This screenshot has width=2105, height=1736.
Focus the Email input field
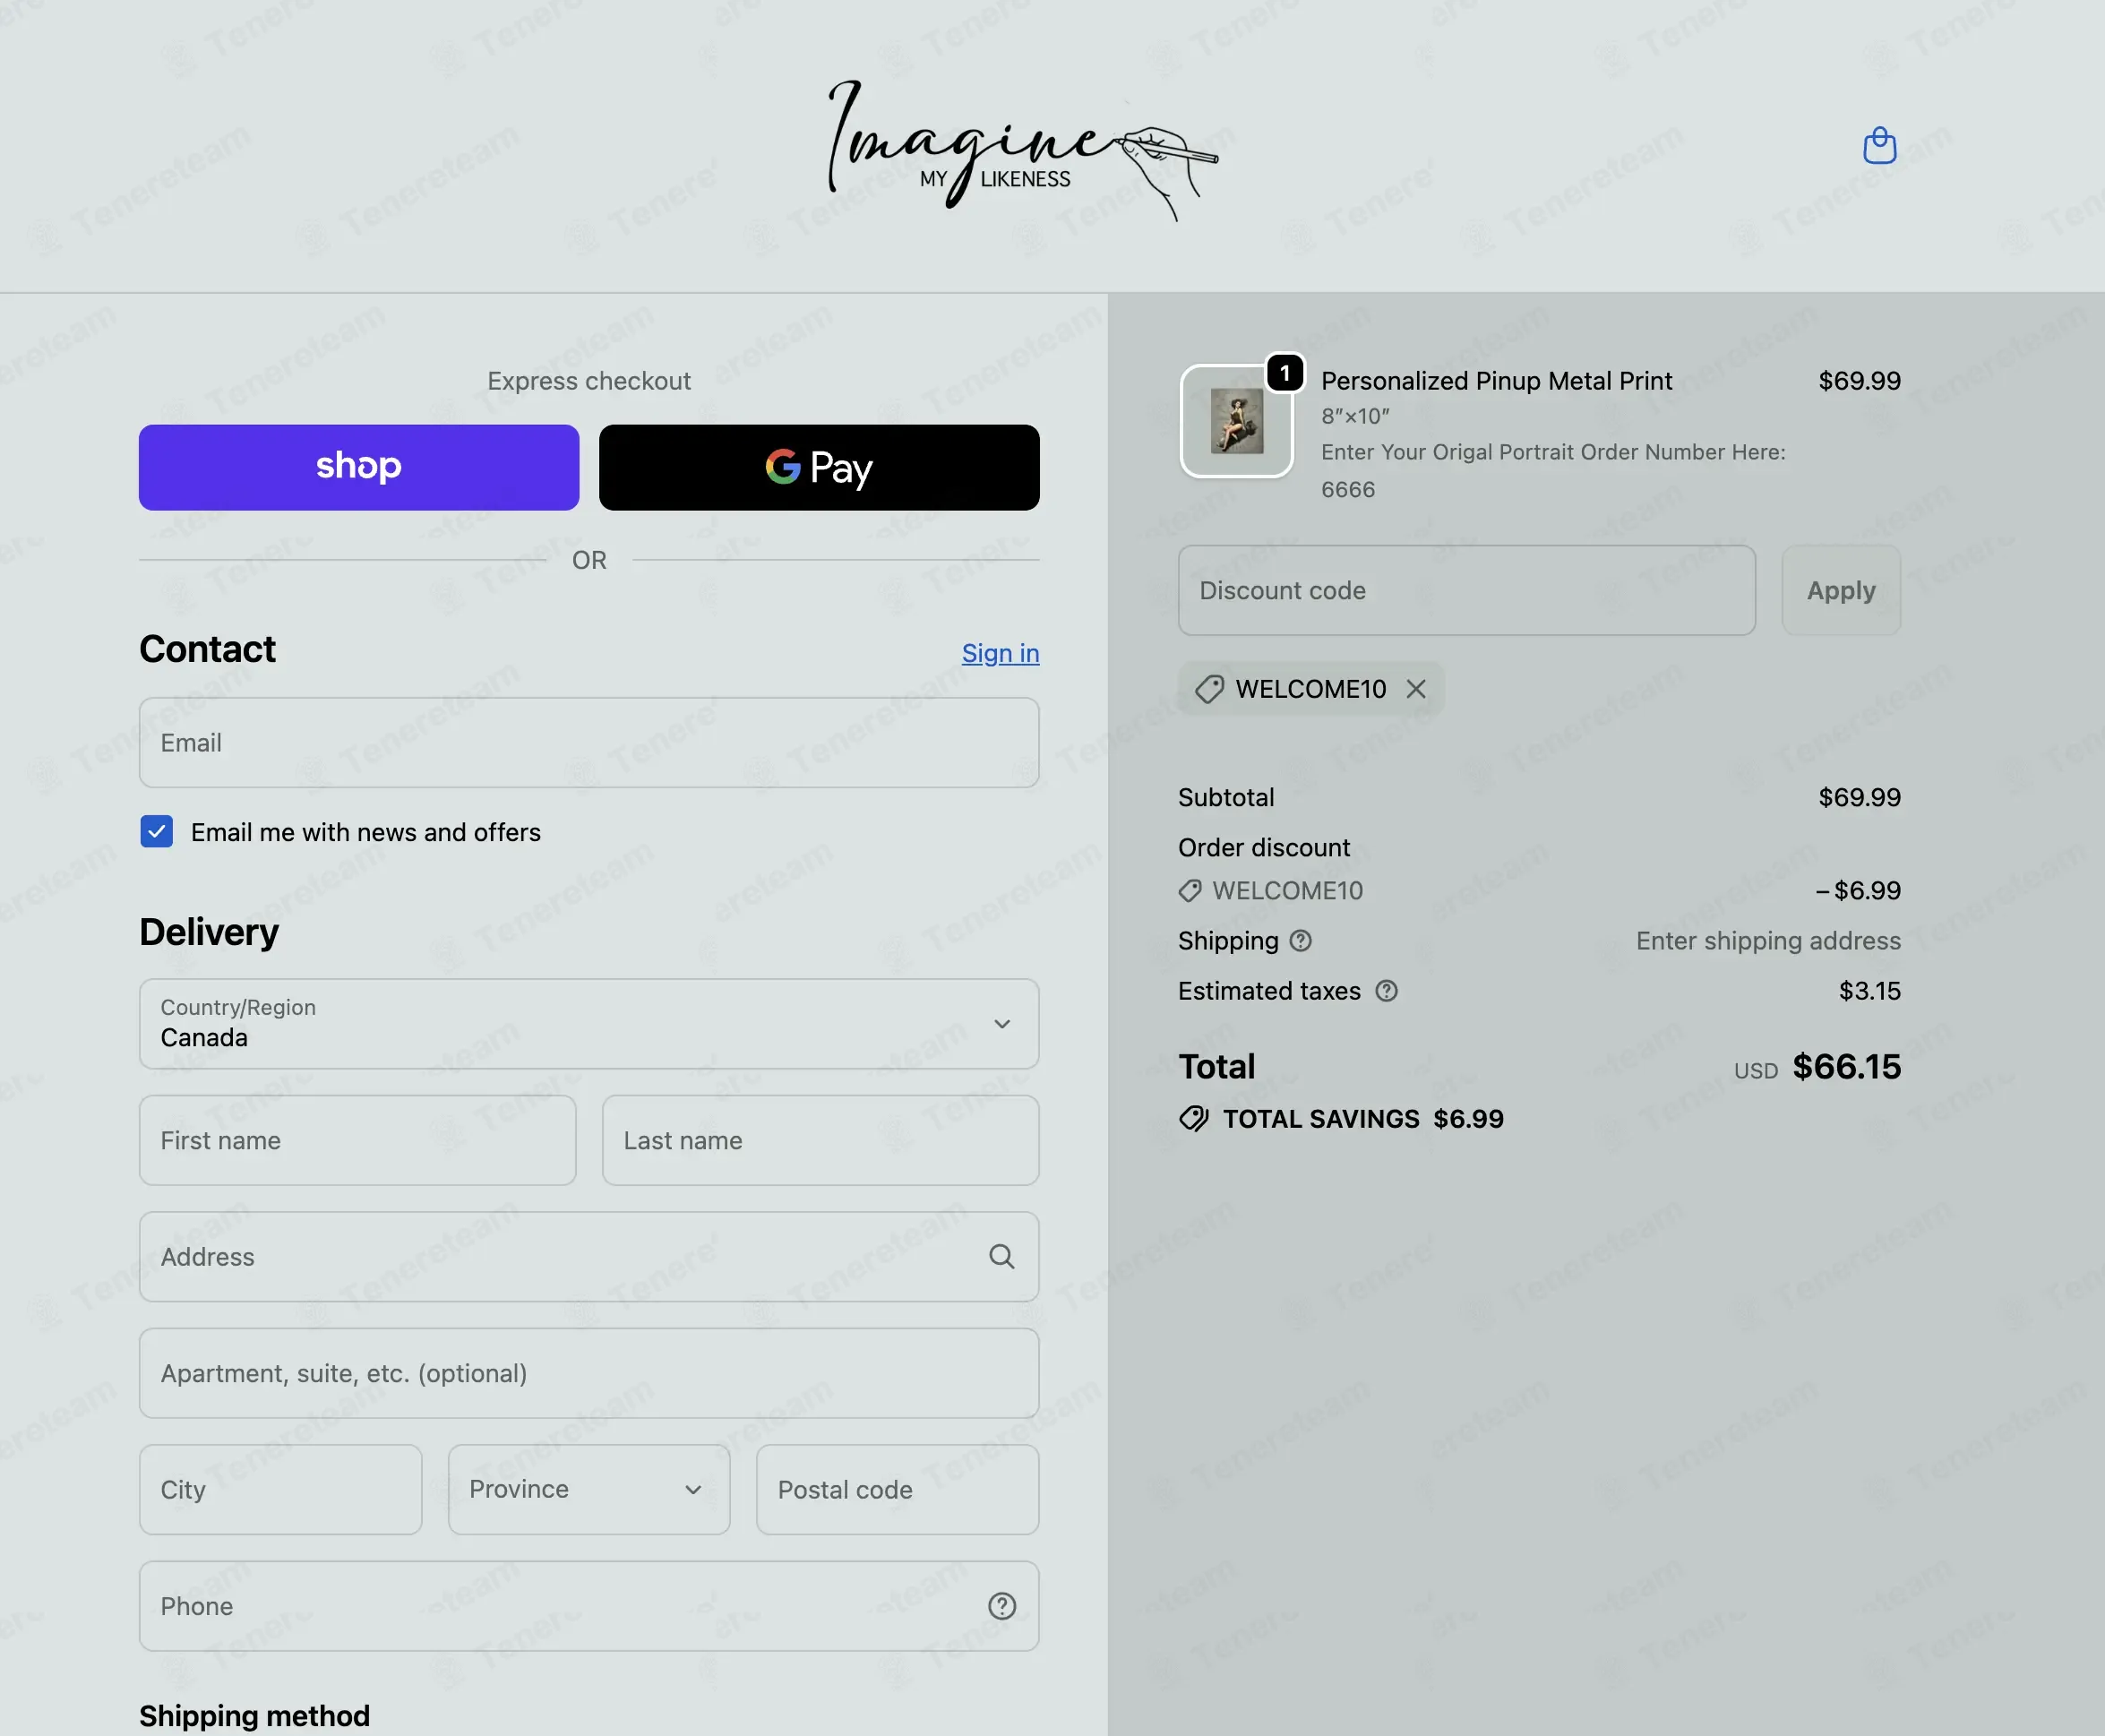click(x=589, y=743)
